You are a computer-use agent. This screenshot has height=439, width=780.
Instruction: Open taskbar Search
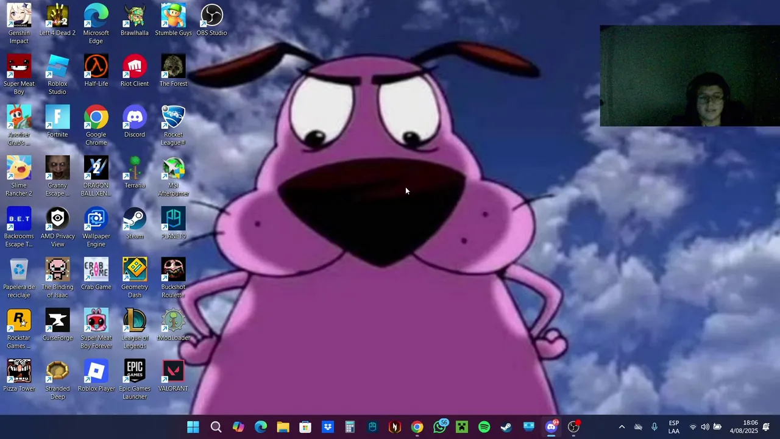click(216, 427)
